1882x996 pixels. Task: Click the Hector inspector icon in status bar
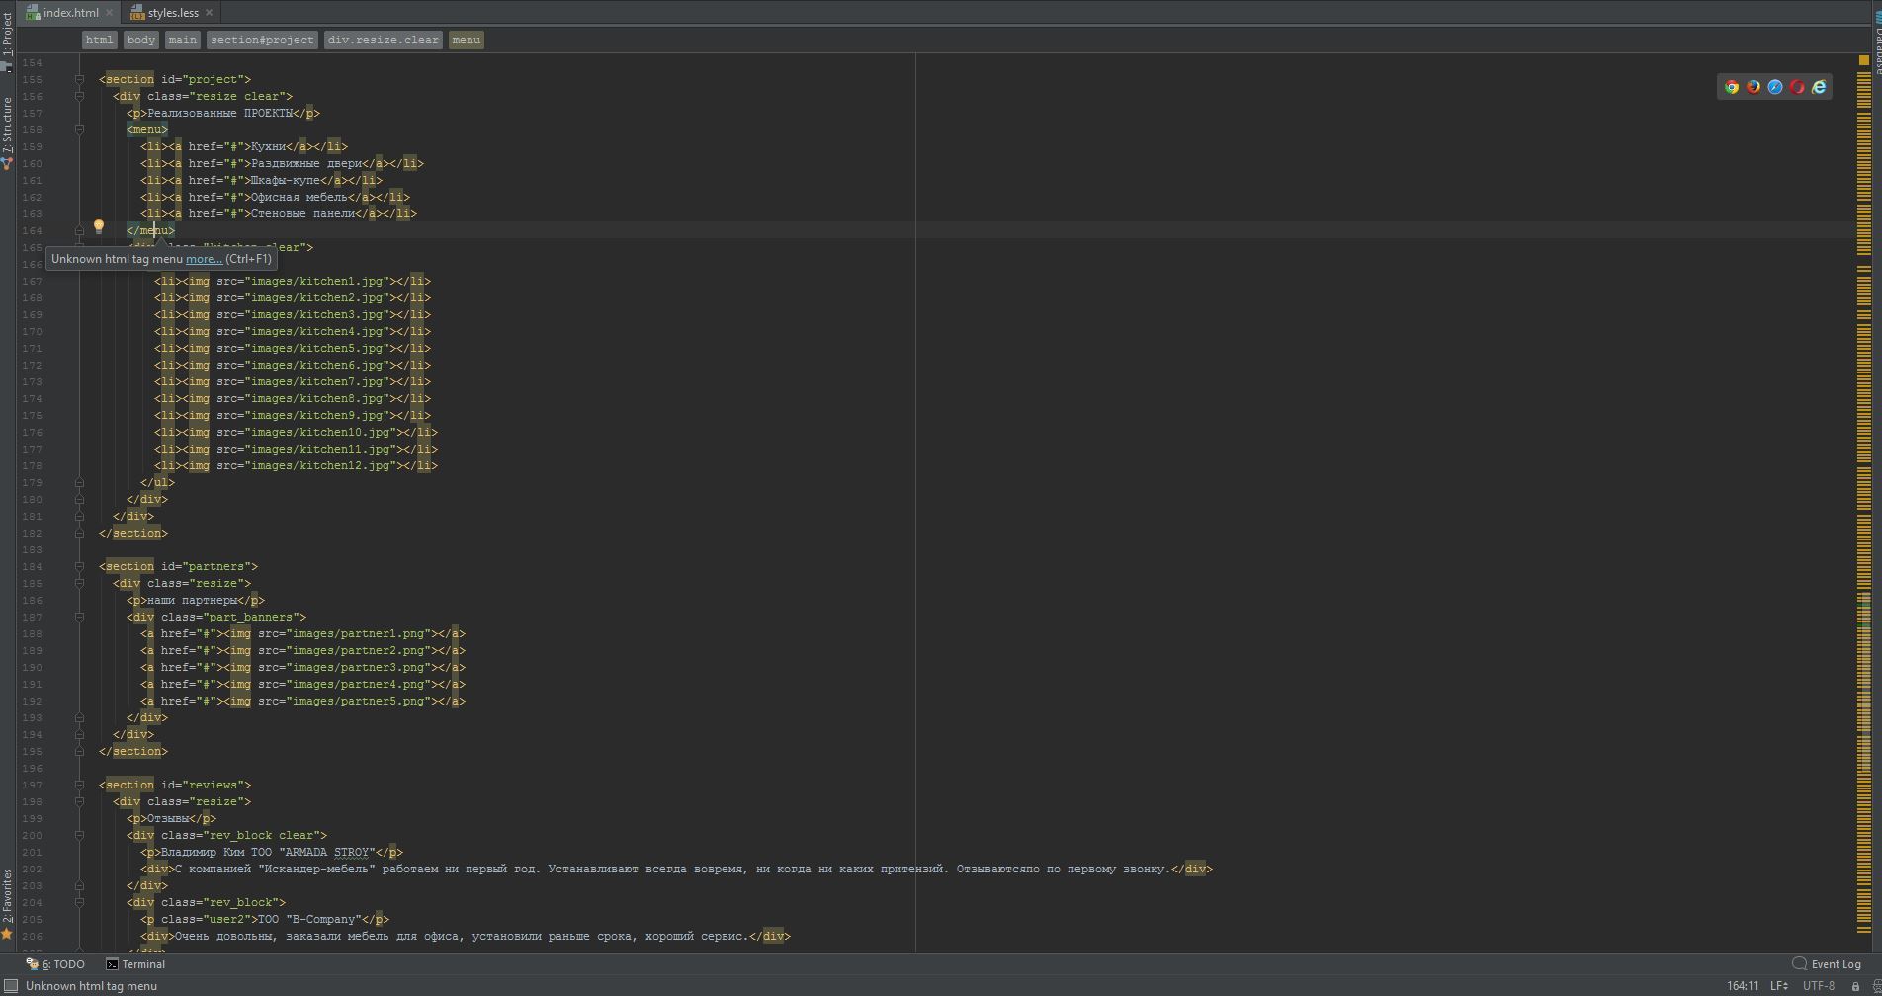click(1876, 986)
